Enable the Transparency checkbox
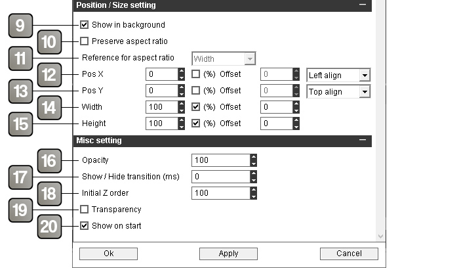The height and width of the screenshot is (268, 459). (x=85, y=210)
